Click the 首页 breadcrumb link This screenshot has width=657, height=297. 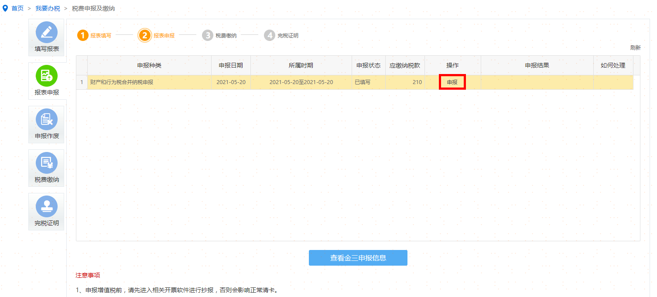17,8
